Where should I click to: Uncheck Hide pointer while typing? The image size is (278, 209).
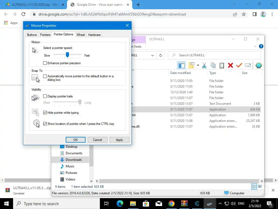(x=45, y=113)
